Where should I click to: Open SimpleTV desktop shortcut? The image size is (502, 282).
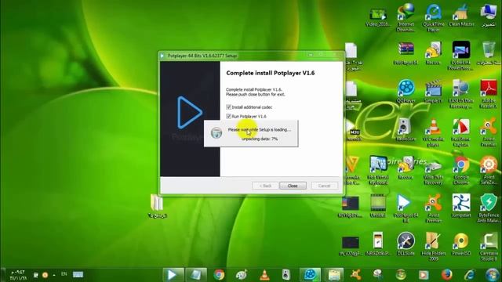tap(433, 92)
